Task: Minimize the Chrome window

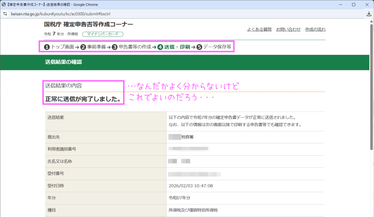Action: [x=337, y=4]
